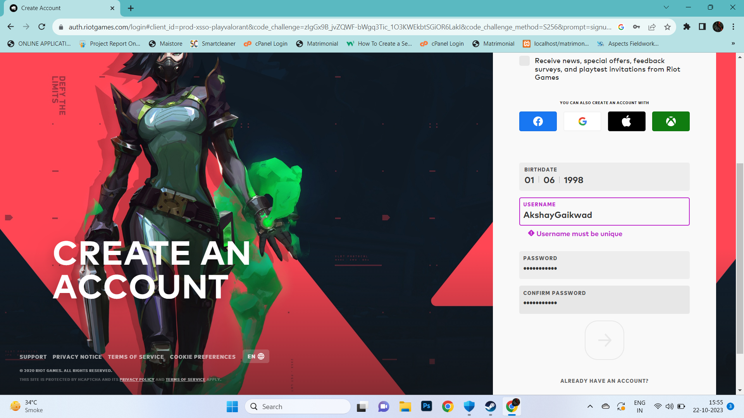
Task: Sign up with the Xbox button
Action: (671, 121)
